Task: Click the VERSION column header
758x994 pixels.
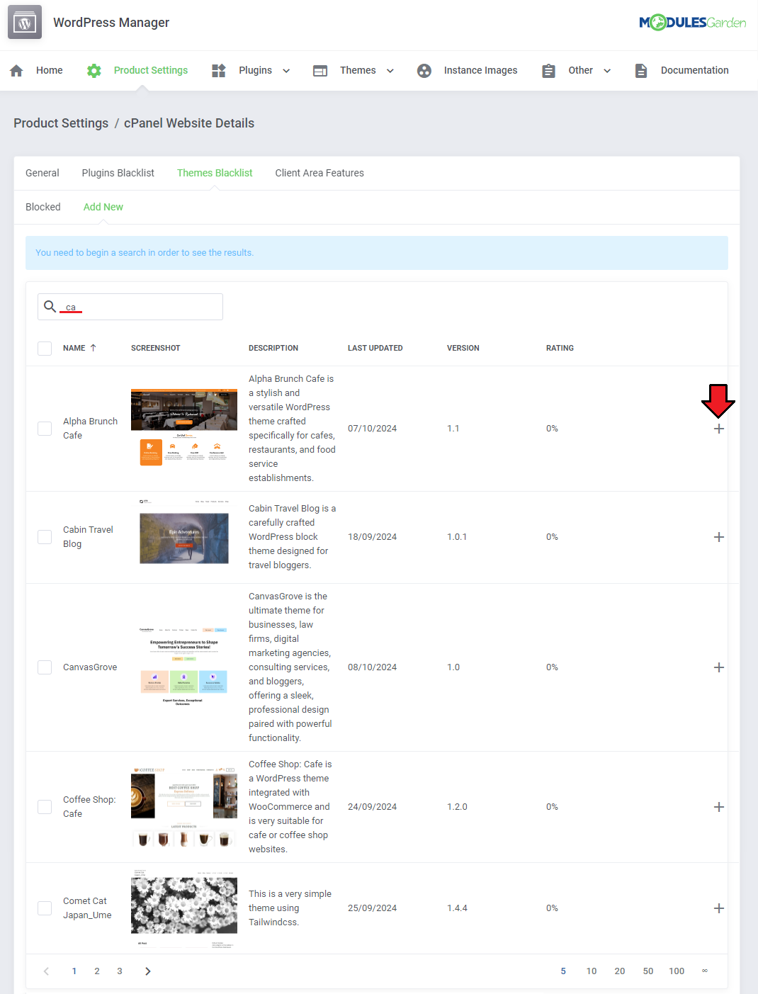Action: coord(463,348)
